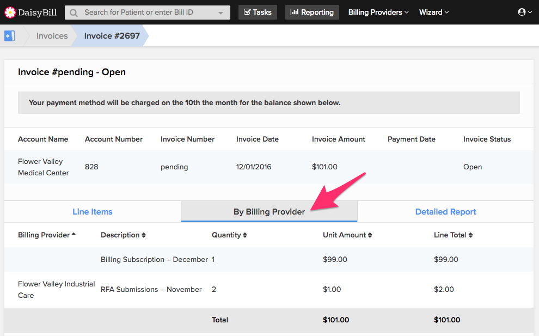Expand the Wizard dropdown menu
The height and width of the screenshot is (336, 539).
(x=434, y=13)
